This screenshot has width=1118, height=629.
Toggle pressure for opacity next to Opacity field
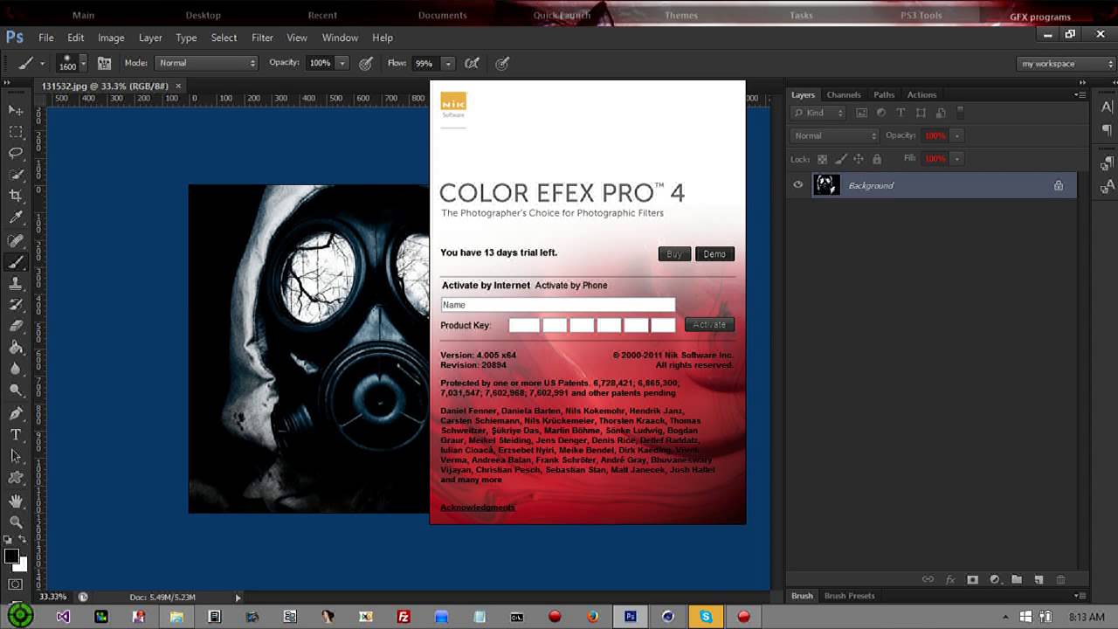pyautogui.click(x=366, y=63)
